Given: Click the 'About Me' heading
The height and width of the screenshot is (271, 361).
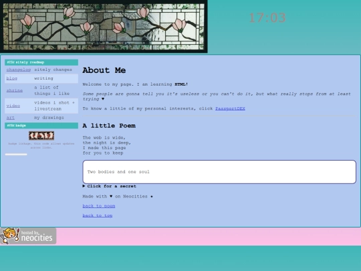Looking at the screenshot, I should coord(104,70).
